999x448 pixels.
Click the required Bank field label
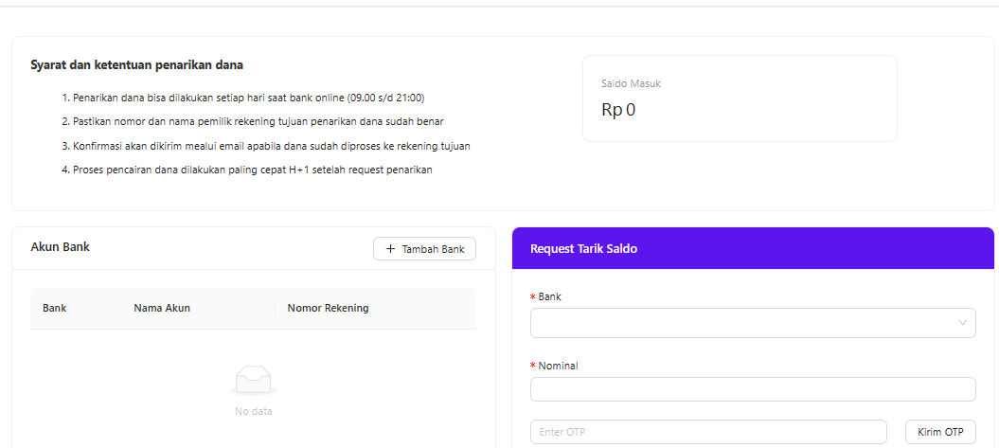[x=549, y=296]
